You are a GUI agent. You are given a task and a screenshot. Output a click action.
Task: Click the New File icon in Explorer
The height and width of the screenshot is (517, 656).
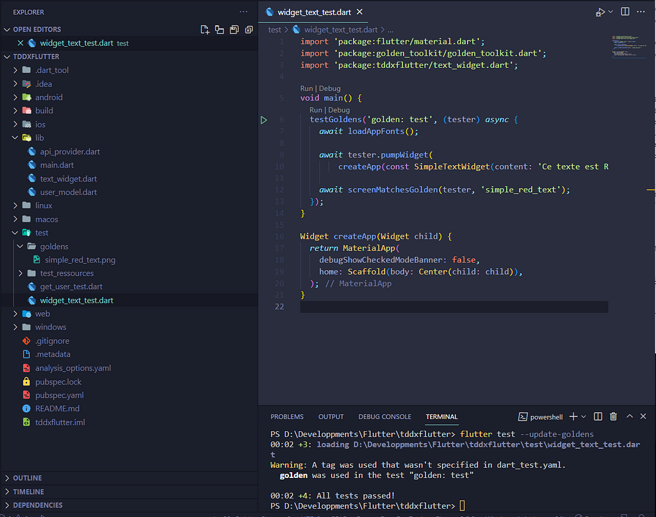[204, 29]
